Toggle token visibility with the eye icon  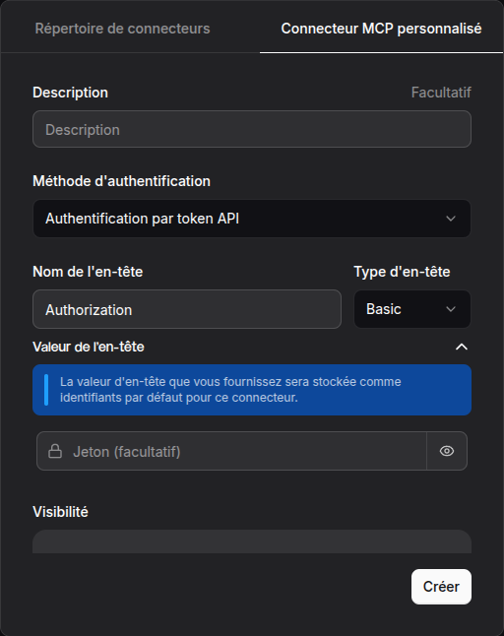[447, 452]
